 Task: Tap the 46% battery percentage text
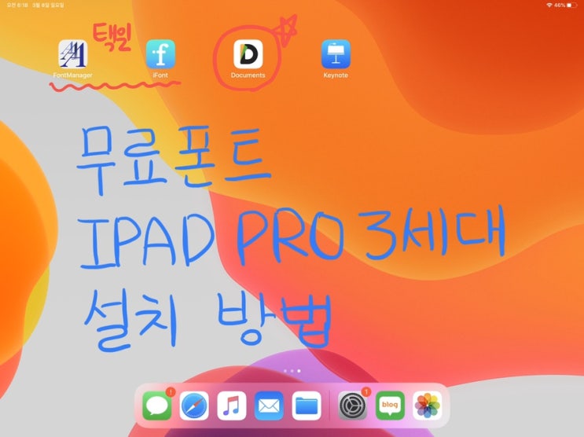click(x=560, y=6)
